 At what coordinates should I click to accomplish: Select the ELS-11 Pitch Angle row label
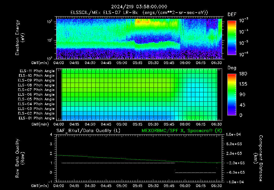[37, 71]
